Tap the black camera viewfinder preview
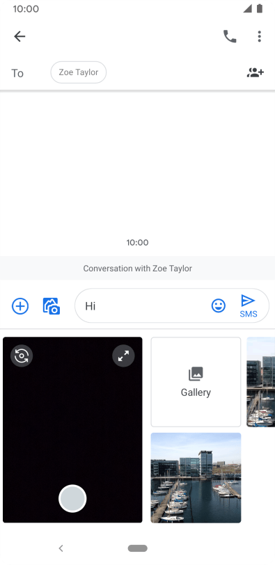Image resolution: width=275 pixels, height=565 pixels. point(72,429)
